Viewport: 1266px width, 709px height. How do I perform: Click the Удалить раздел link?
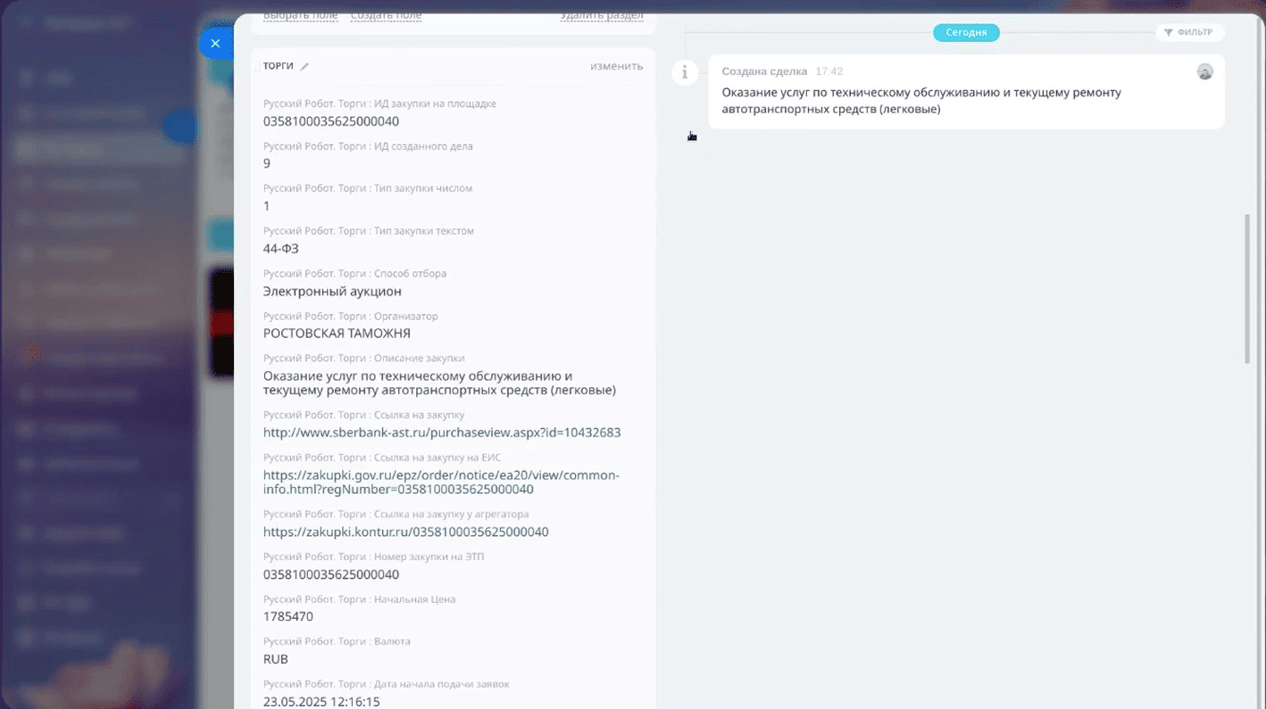tap(601, 16)
